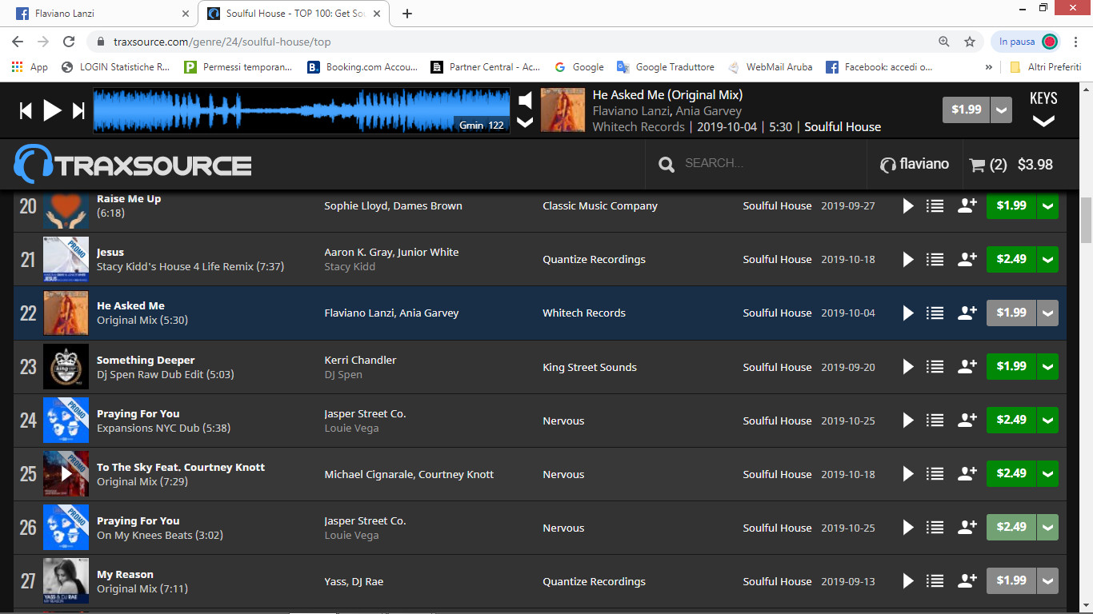This screenshot has height=614, width=1093.
Task: Bookmark this page with the star icon
Action: pos(970,42)
